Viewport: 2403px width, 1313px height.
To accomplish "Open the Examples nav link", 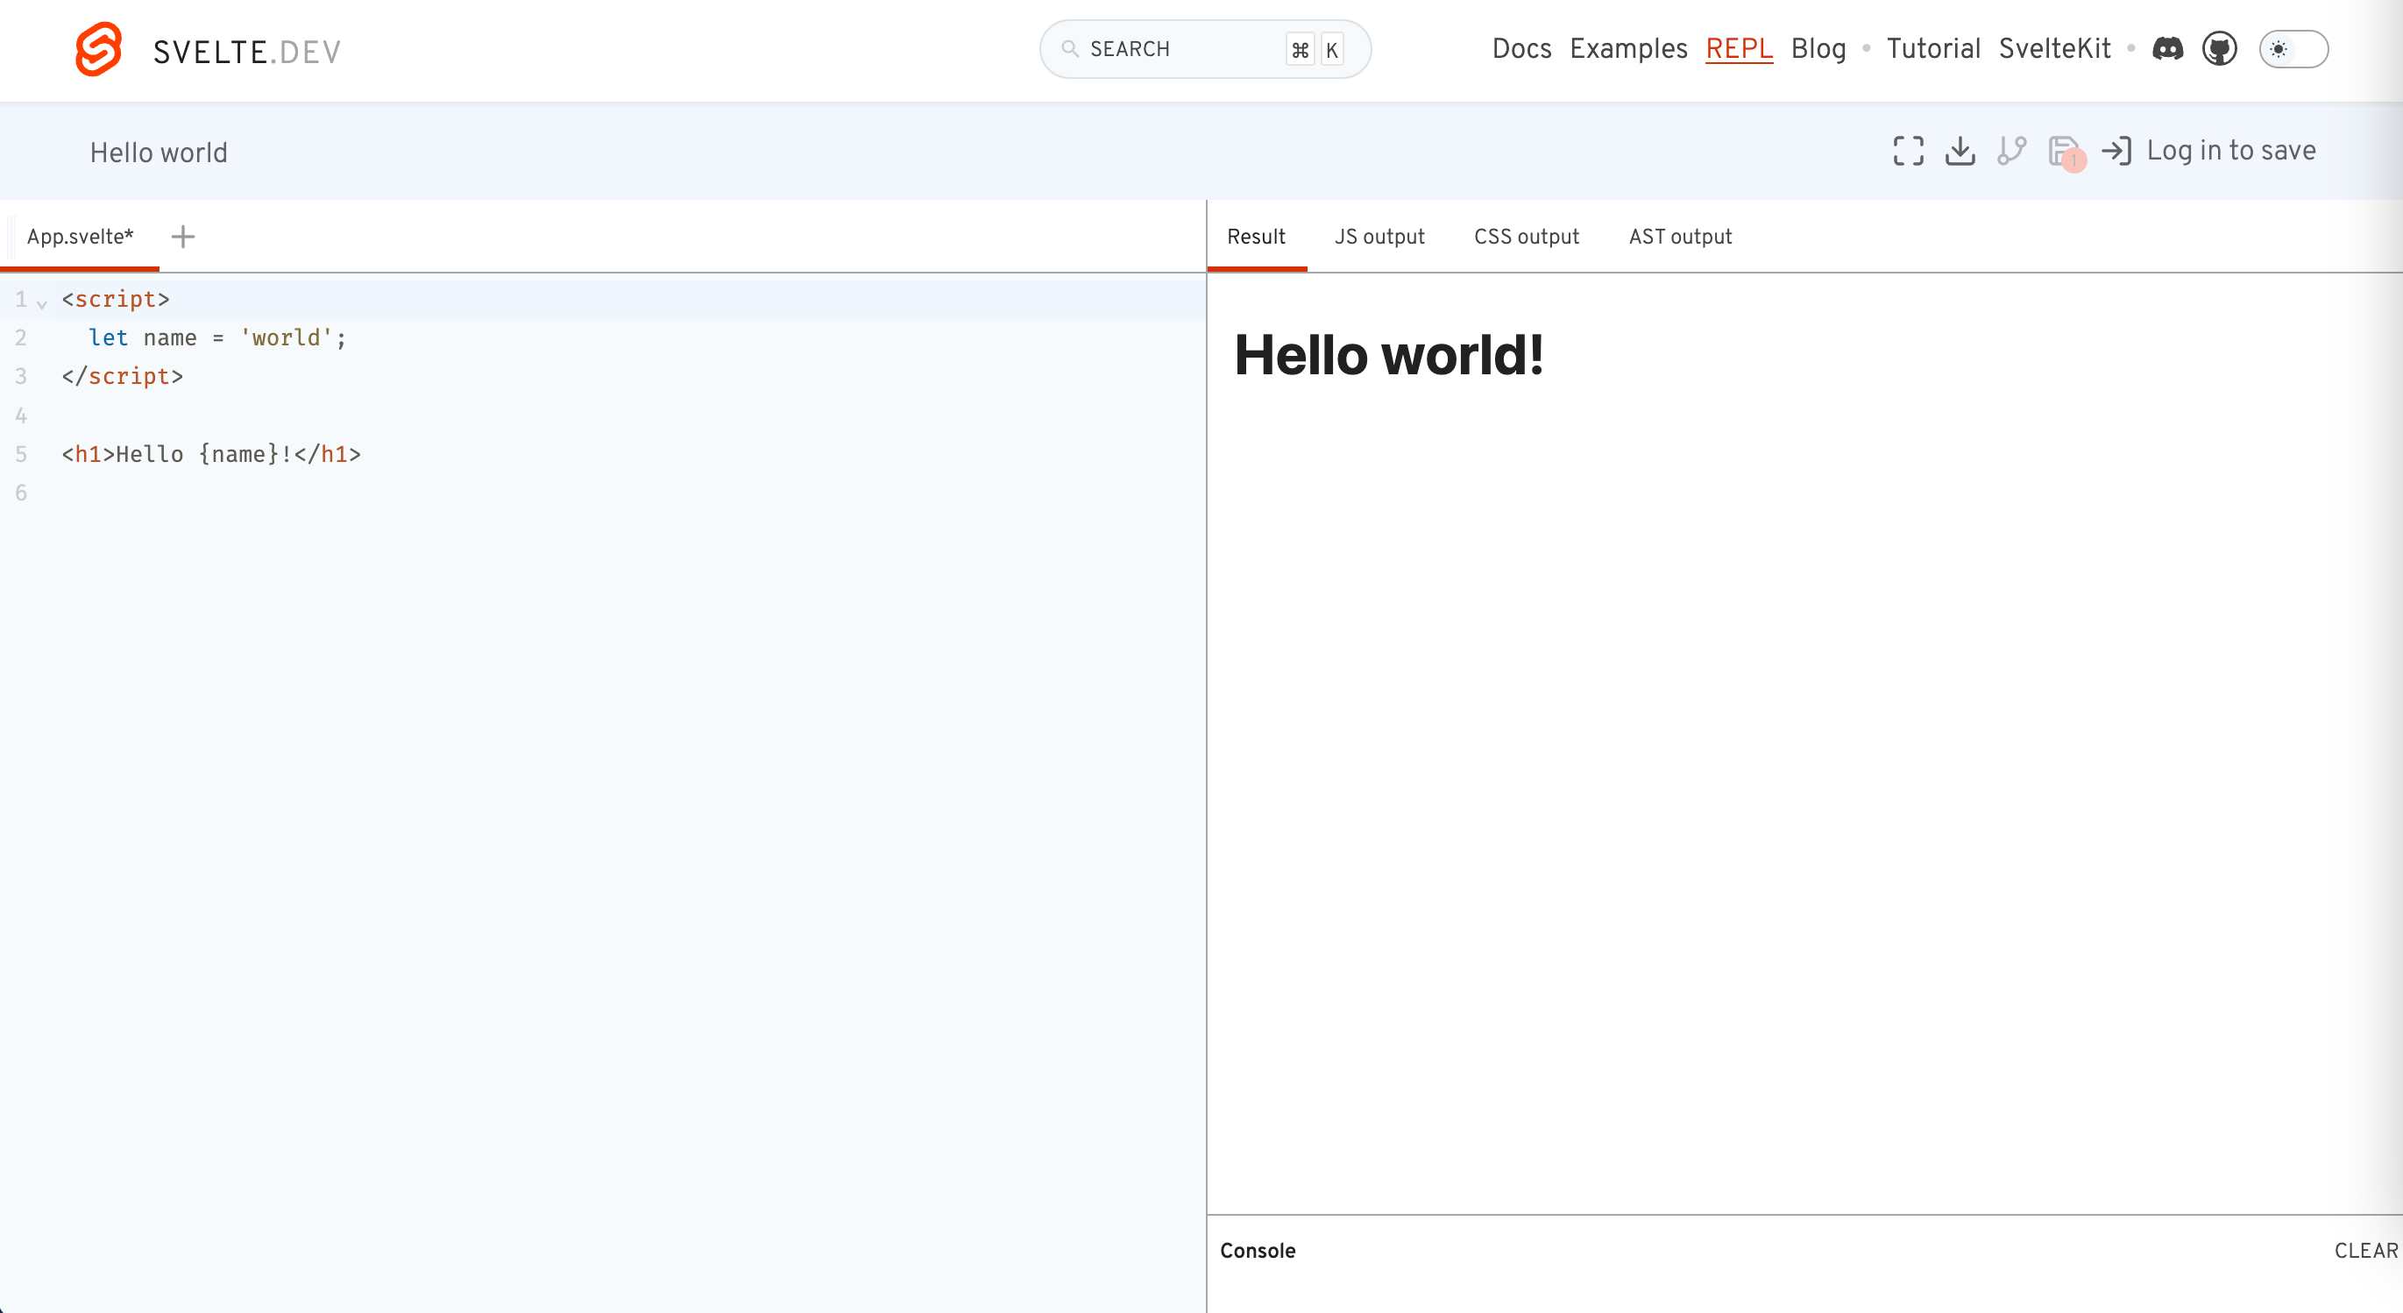I will (1627, 49).
